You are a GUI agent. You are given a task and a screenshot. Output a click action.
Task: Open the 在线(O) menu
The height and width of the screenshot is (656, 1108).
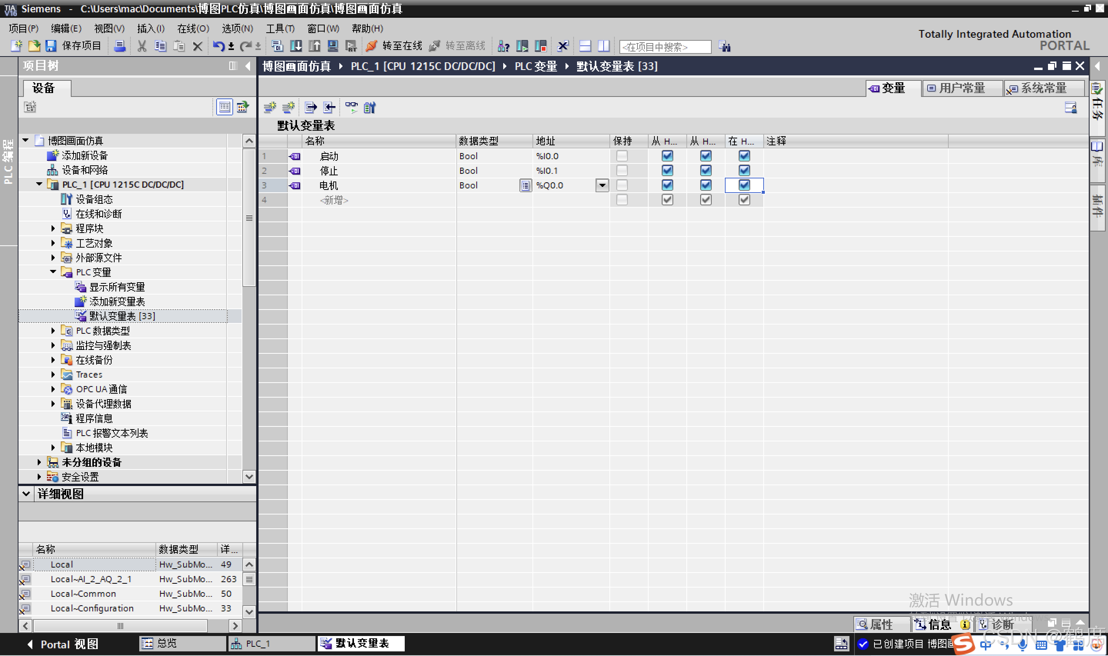click(x=193, y=29)
